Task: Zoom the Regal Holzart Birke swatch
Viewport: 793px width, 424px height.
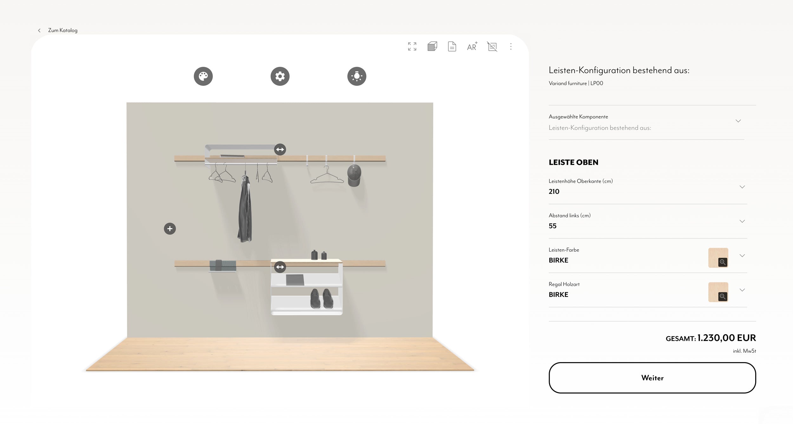Action: (x=722, y=296)
